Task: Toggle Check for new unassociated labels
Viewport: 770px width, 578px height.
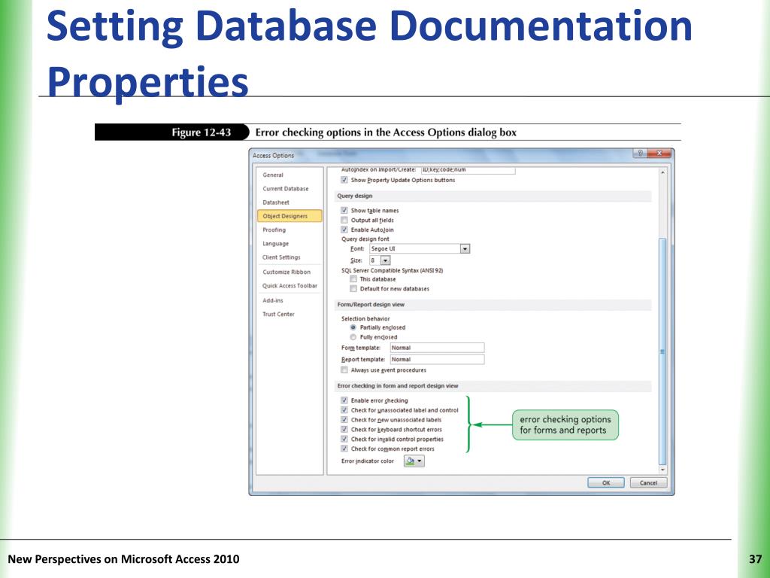Action: 344,420
